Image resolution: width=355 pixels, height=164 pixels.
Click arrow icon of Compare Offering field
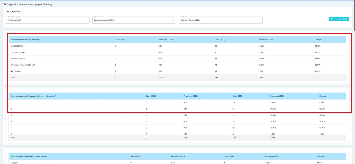(x=173, y=20)
